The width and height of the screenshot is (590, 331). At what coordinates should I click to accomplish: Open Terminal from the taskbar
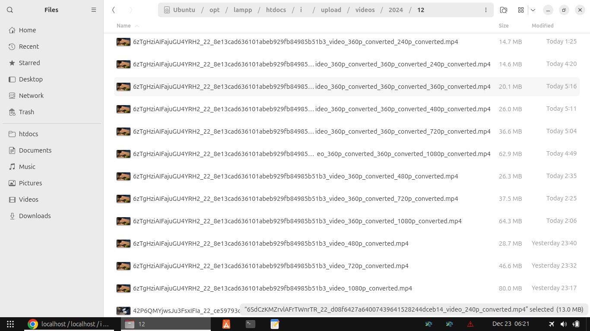251,324
